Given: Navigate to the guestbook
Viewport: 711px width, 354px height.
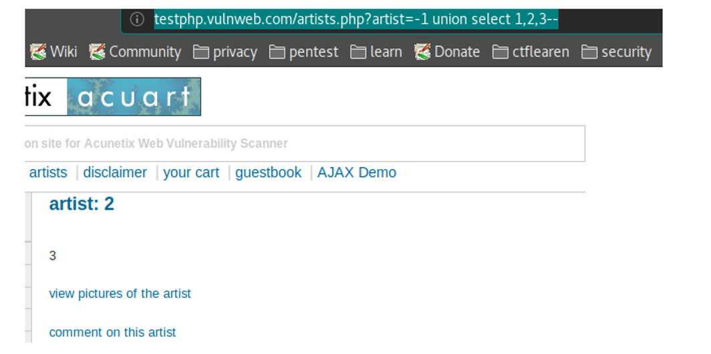Looking at the screenshot, I should click(x=268, y=172).
